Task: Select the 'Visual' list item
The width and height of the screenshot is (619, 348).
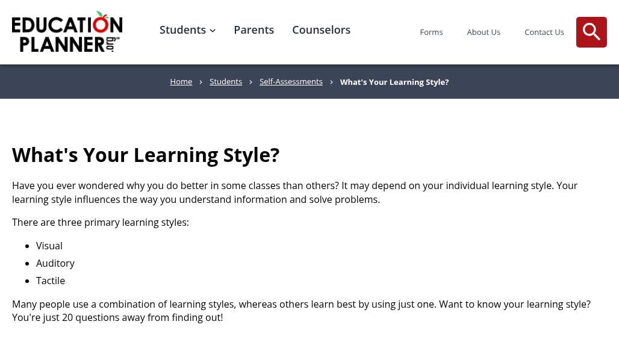Action: point(49,246)
